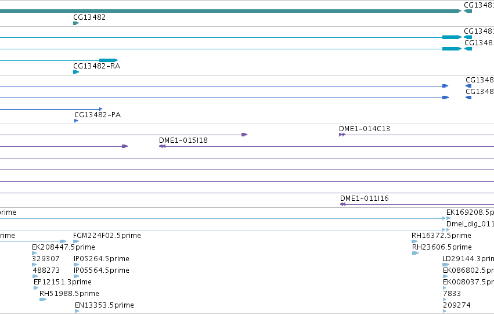494x314 pixels.
Task: Open the DME1-011I16 clone label
Action: pos(365,198)
